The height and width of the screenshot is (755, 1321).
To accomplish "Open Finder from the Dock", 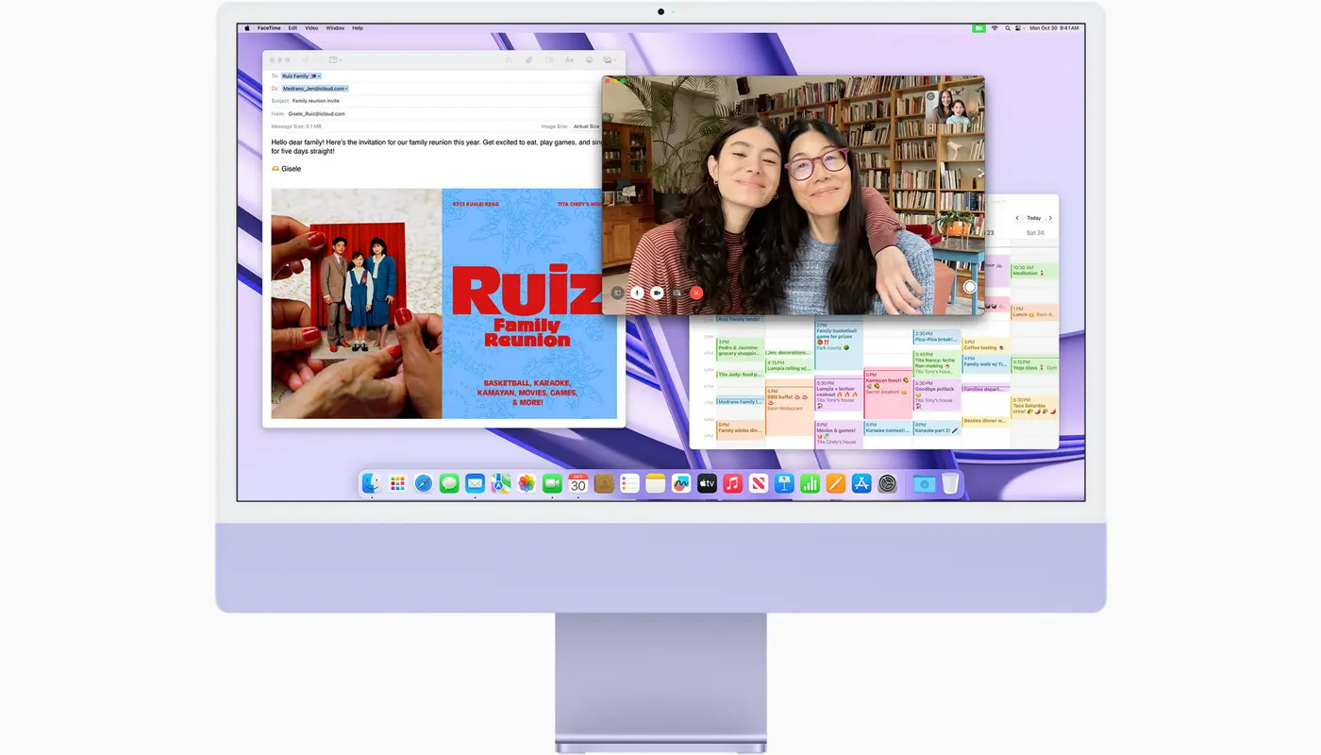I will [x=372, y=483].
